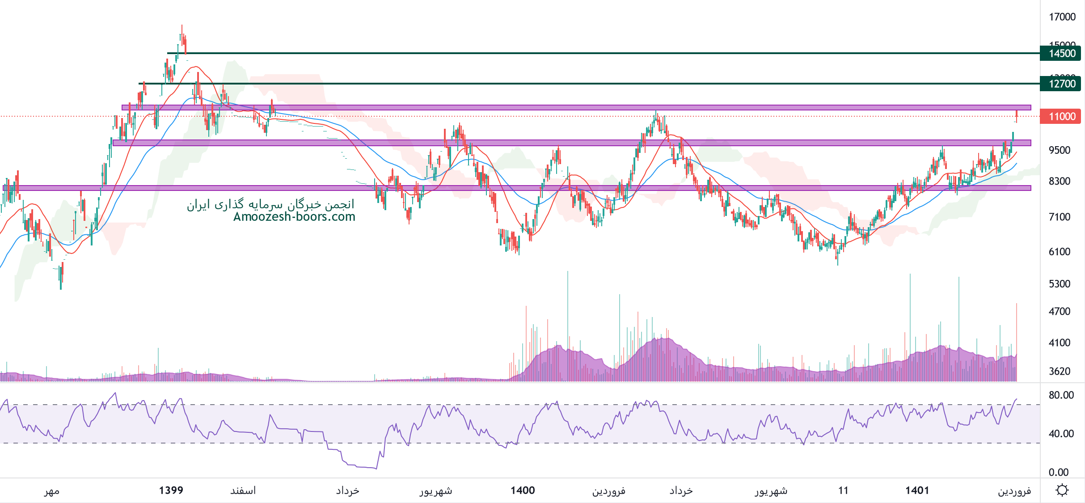Click the Amoozesh-boors.com watermark text

coord(294,217)
